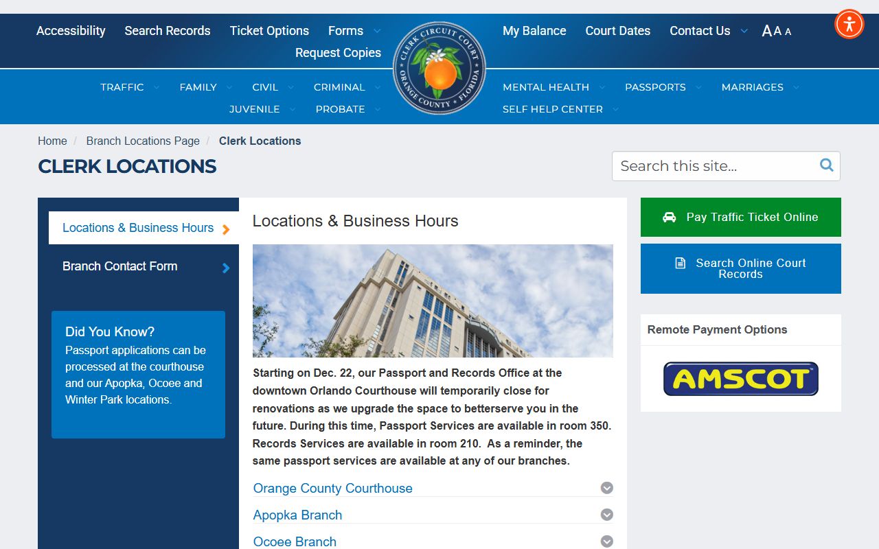Select the medium text size A

[x=777, y=31]
